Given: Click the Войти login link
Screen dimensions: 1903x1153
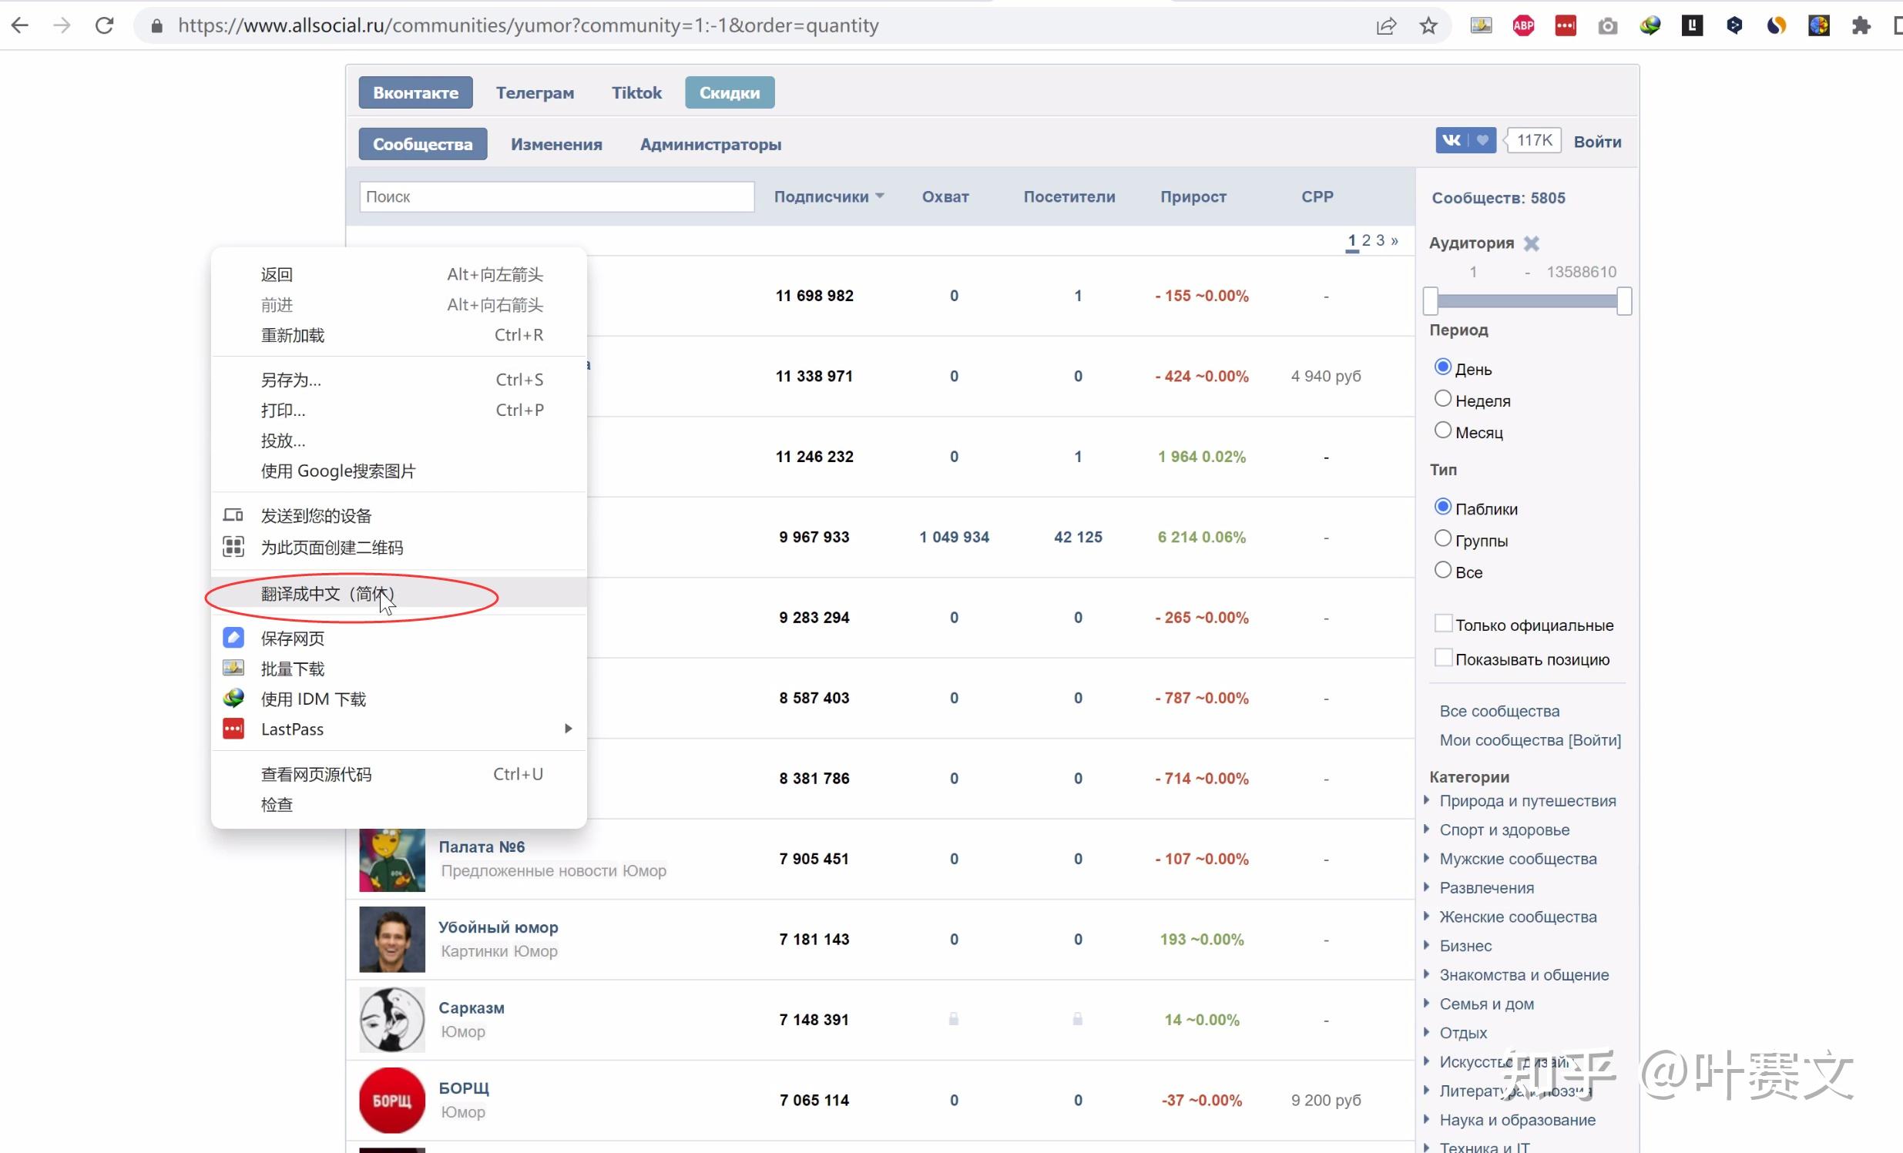Looking at the screenshot, I should click(1597, 141).
